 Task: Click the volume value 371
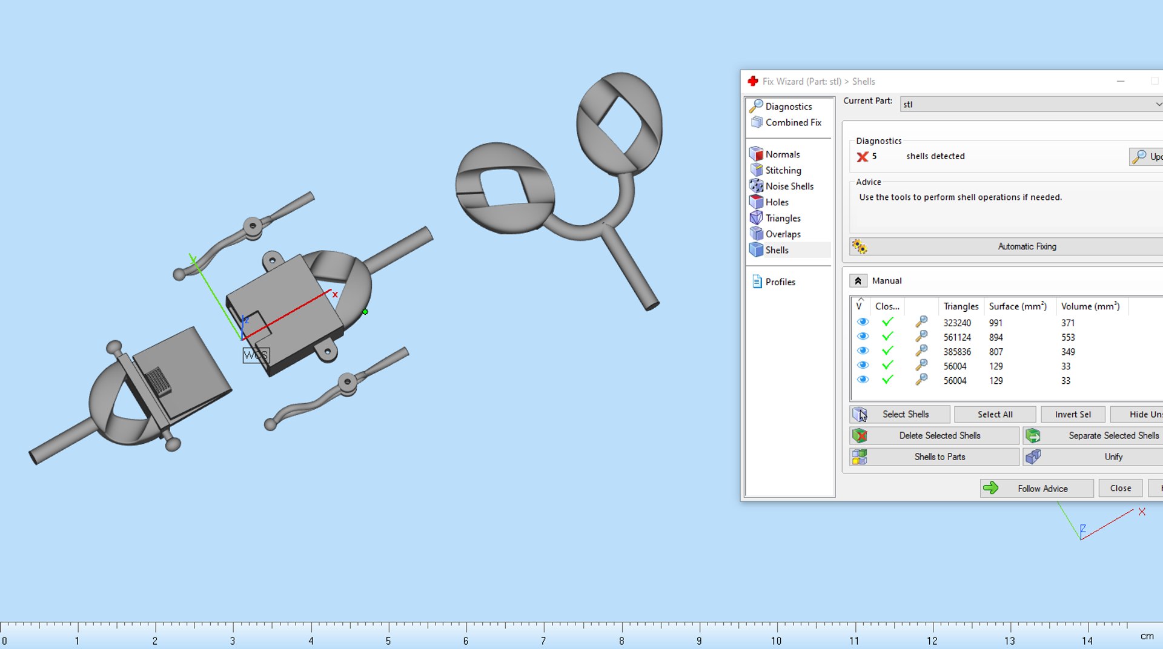coord(1068,323)
